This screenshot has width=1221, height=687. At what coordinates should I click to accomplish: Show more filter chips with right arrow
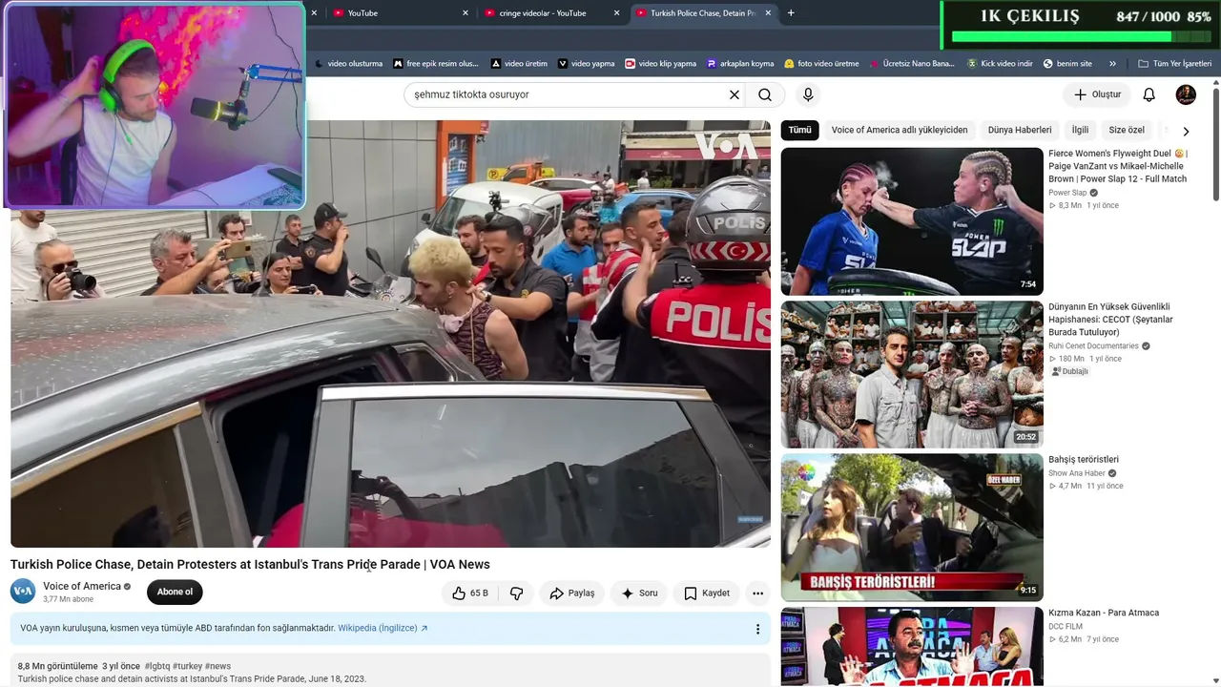(1186, 131)
